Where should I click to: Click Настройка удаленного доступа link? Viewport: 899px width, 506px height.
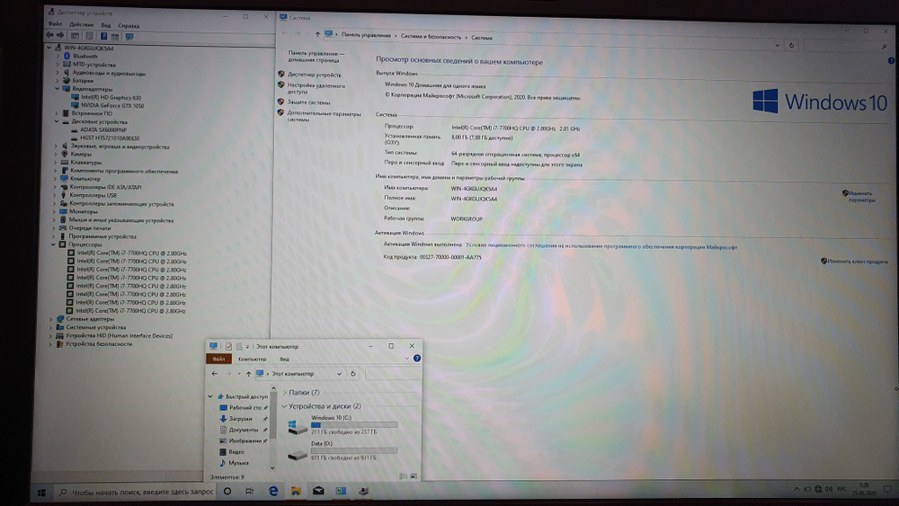(x=316, y=88)
